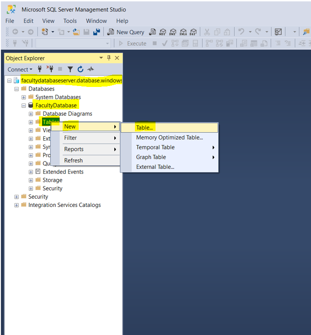The height and width of the screenshot is (335, 311).
Task: Collapse the FacultyDatabase node
Action: (24, 106)
